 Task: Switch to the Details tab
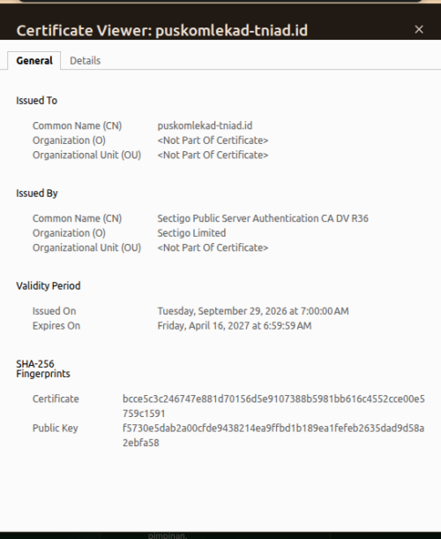pyautogui.click(x=85, y=61)
